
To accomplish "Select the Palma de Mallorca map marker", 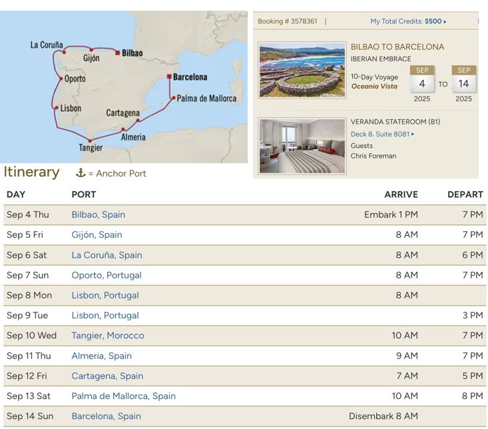I will (173, 99).
